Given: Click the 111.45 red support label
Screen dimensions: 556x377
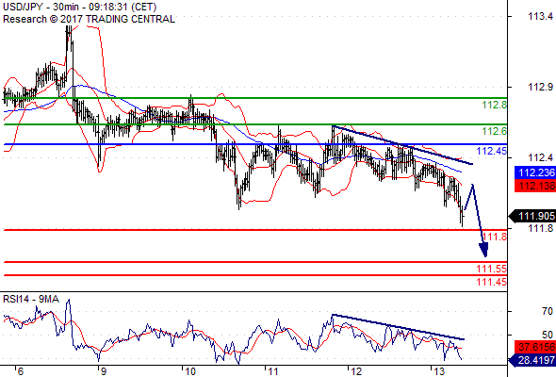Looking at the screenshot, I should coord(492,282).
